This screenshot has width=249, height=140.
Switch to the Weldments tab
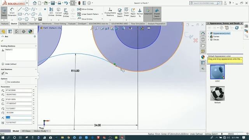(47, 24)
